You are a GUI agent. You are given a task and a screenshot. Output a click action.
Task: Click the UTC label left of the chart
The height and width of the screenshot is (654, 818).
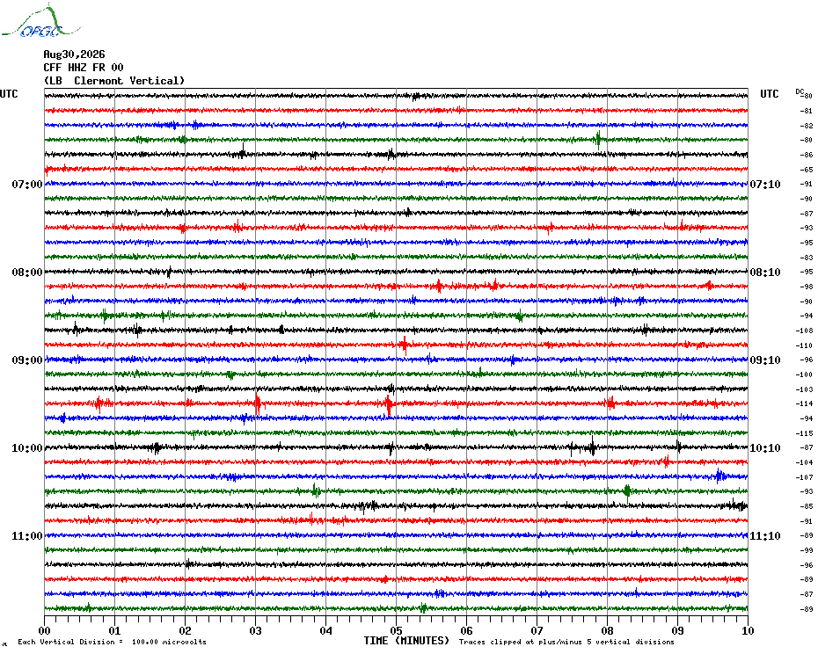click(x=9, y=94)
